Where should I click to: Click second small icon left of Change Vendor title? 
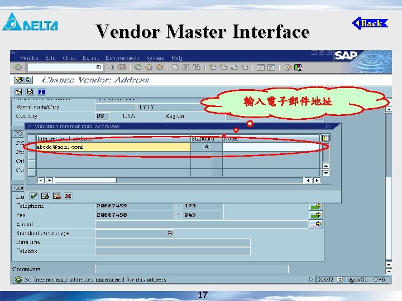point(28,80)
